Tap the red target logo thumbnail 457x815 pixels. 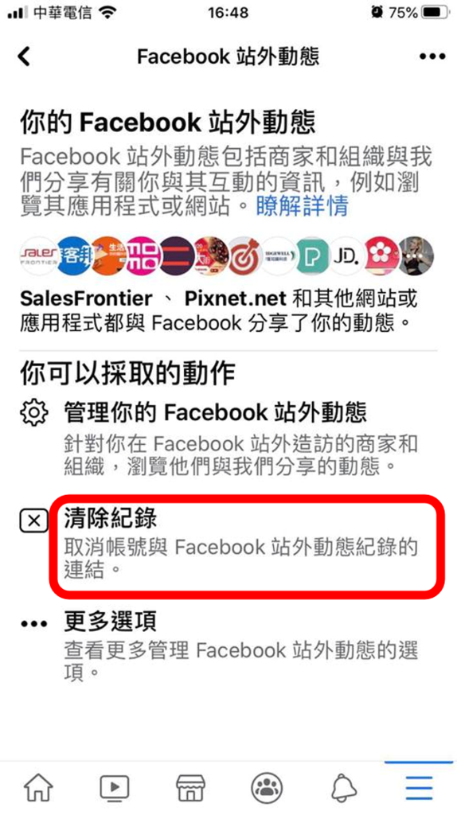coord(246,255)
